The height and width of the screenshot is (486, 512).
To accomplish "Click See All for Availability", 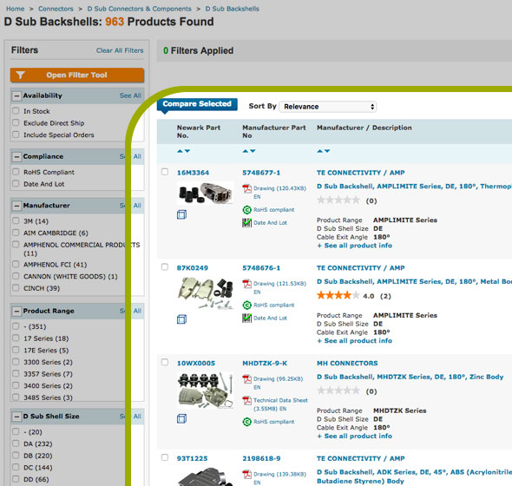I will click(x=130, y=95).
